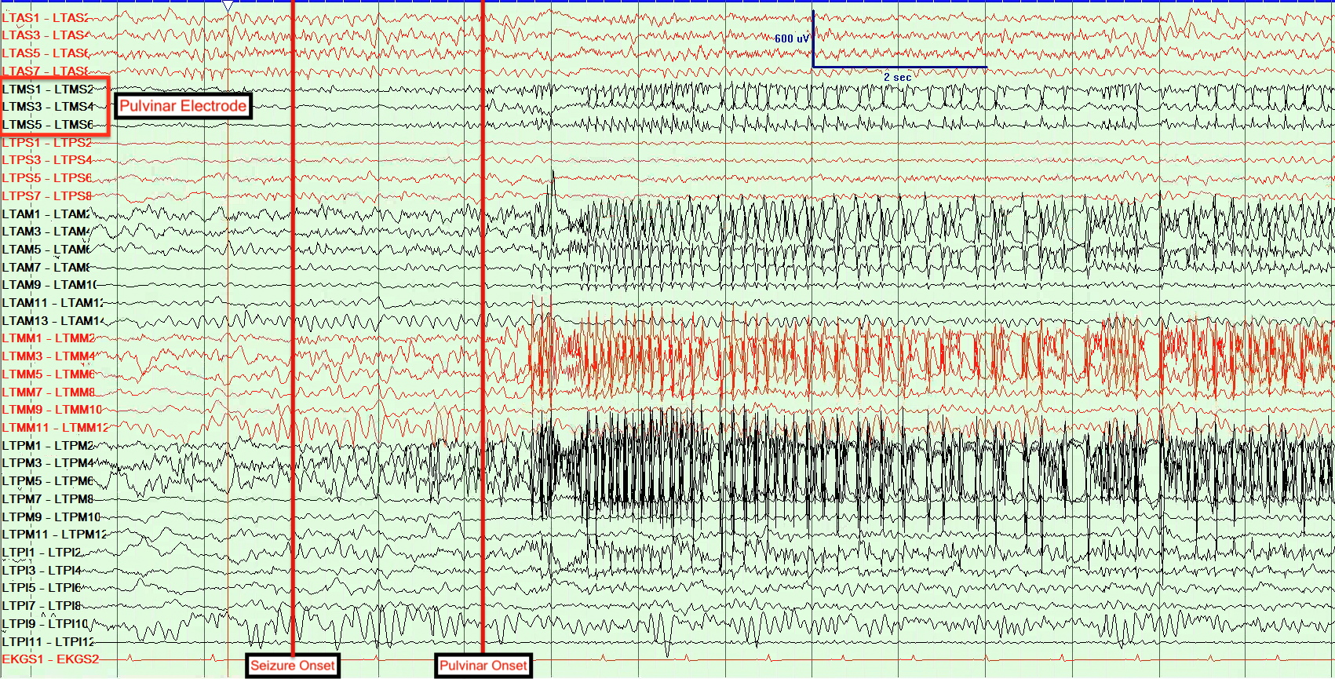The image size is (1335, 679).
Task: Click the Seizure Onset annotation label
Action: click(293, 666)
